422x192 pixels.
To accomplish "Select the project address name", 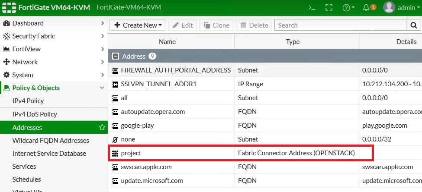I will coord(131,154).
